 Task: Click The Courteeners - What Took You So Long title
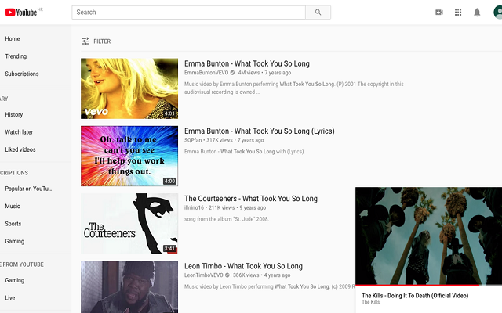pos(251,198)
